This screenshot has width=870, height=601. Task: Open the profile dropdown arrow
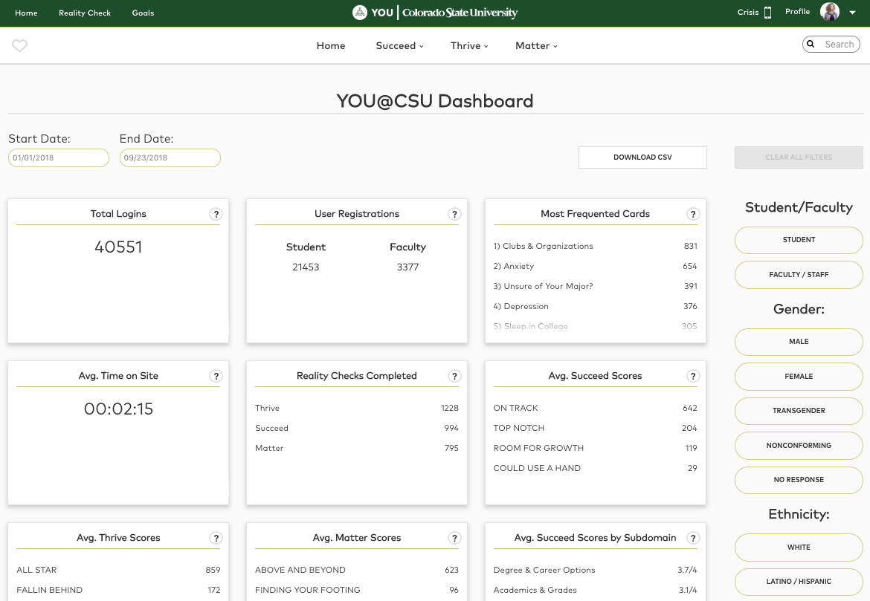(852, 12)
